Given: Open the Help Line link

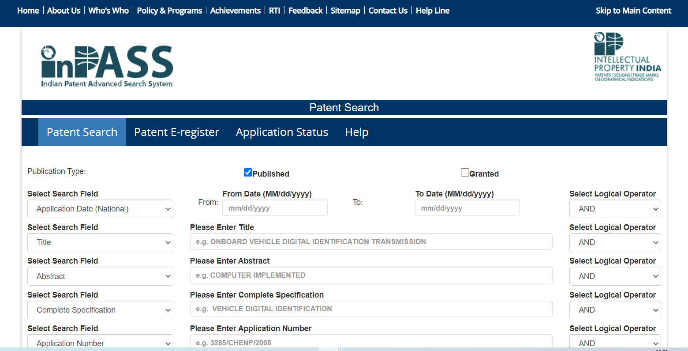Looking at the screenshot, I should click(x=433, y=11).
